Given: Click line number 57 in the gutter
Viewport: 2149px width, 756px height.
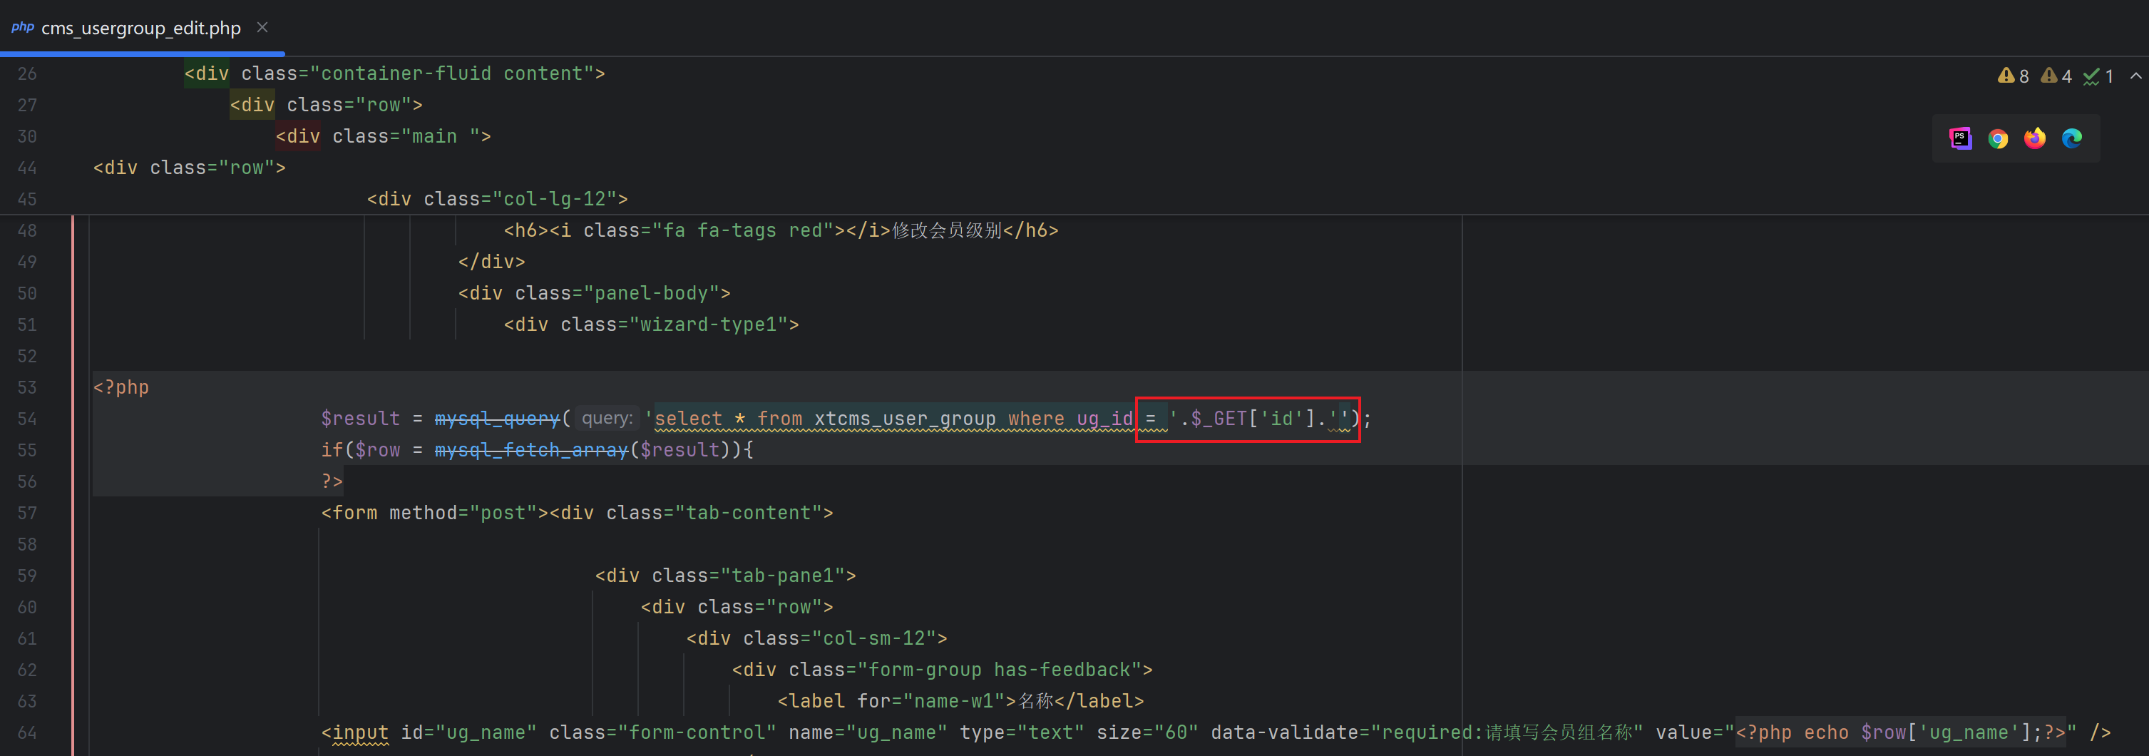Looking at the screenshot, I should click(28, 514).
